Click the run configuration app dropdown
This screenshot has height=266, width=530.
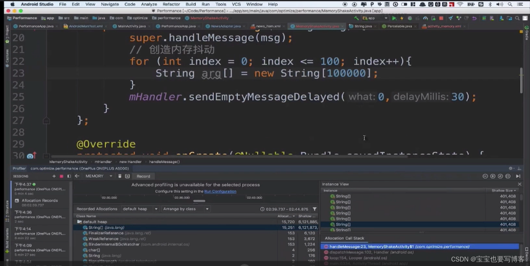[x=375, y=18]
